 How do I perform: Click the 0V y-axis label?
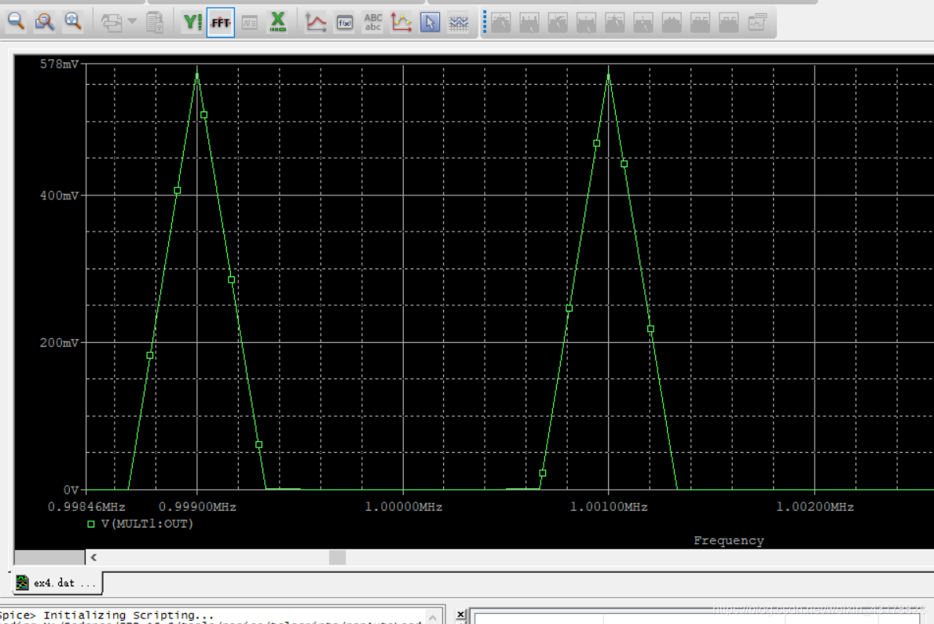[71, 490]
